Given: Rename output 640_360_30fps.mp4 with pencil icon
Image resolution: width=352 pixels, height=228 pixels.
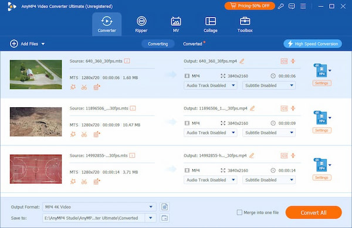Looking at the screenshot, I should pyautogui.click(x=242, y=61).
